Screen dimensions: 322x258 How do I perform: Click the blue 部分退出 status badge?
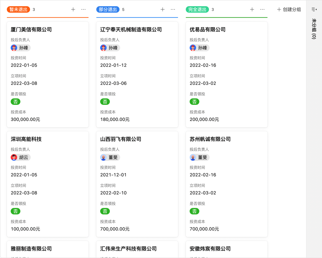tap(108, 10)
